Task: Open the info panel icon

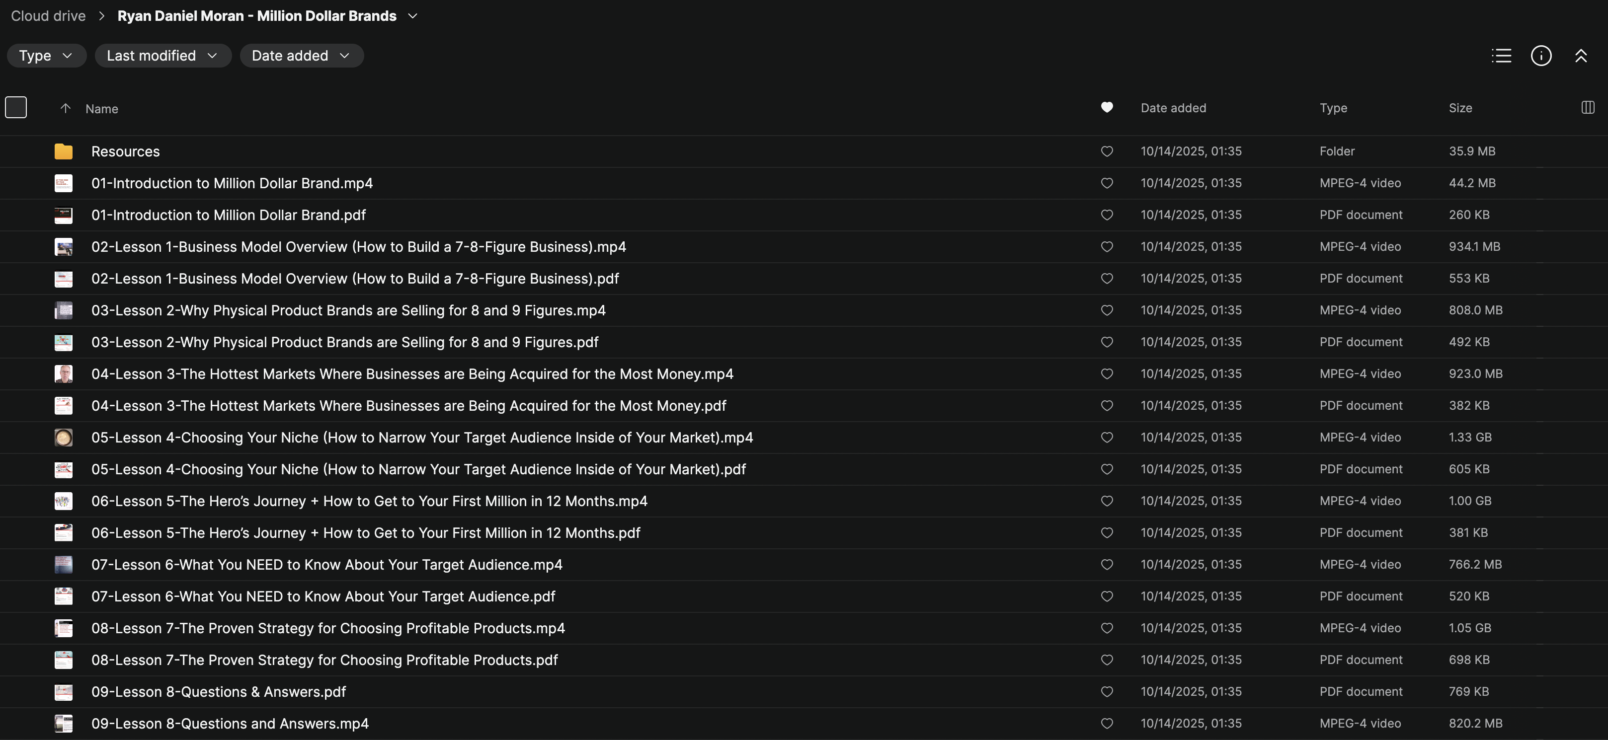Action: (1540, 56)
